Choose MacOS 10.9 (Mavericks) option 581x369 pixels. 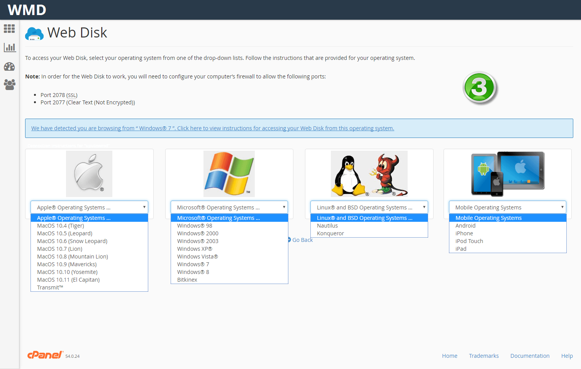pyautogui.click(x=89, y=264)
